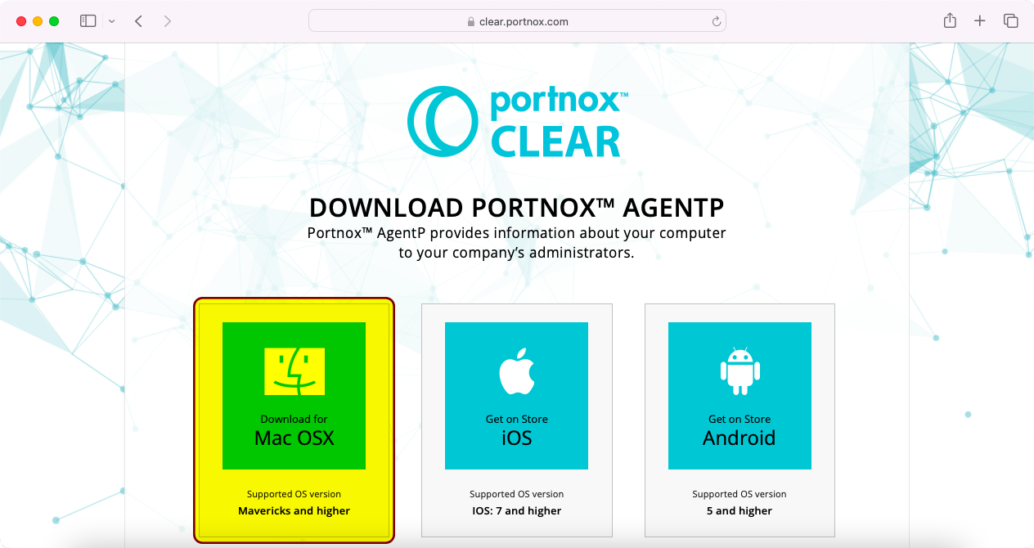This screenshot has width=1034, height=548.
Task: Open Get on Store Android tile
Action: [x=740, y=396]
